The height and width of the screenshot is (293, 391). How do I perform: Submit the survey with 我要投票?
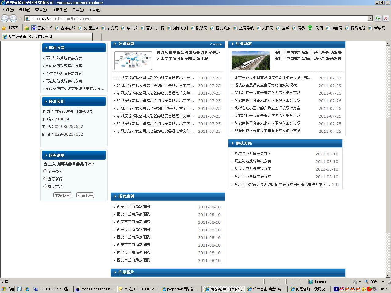(x=62, y=195)
